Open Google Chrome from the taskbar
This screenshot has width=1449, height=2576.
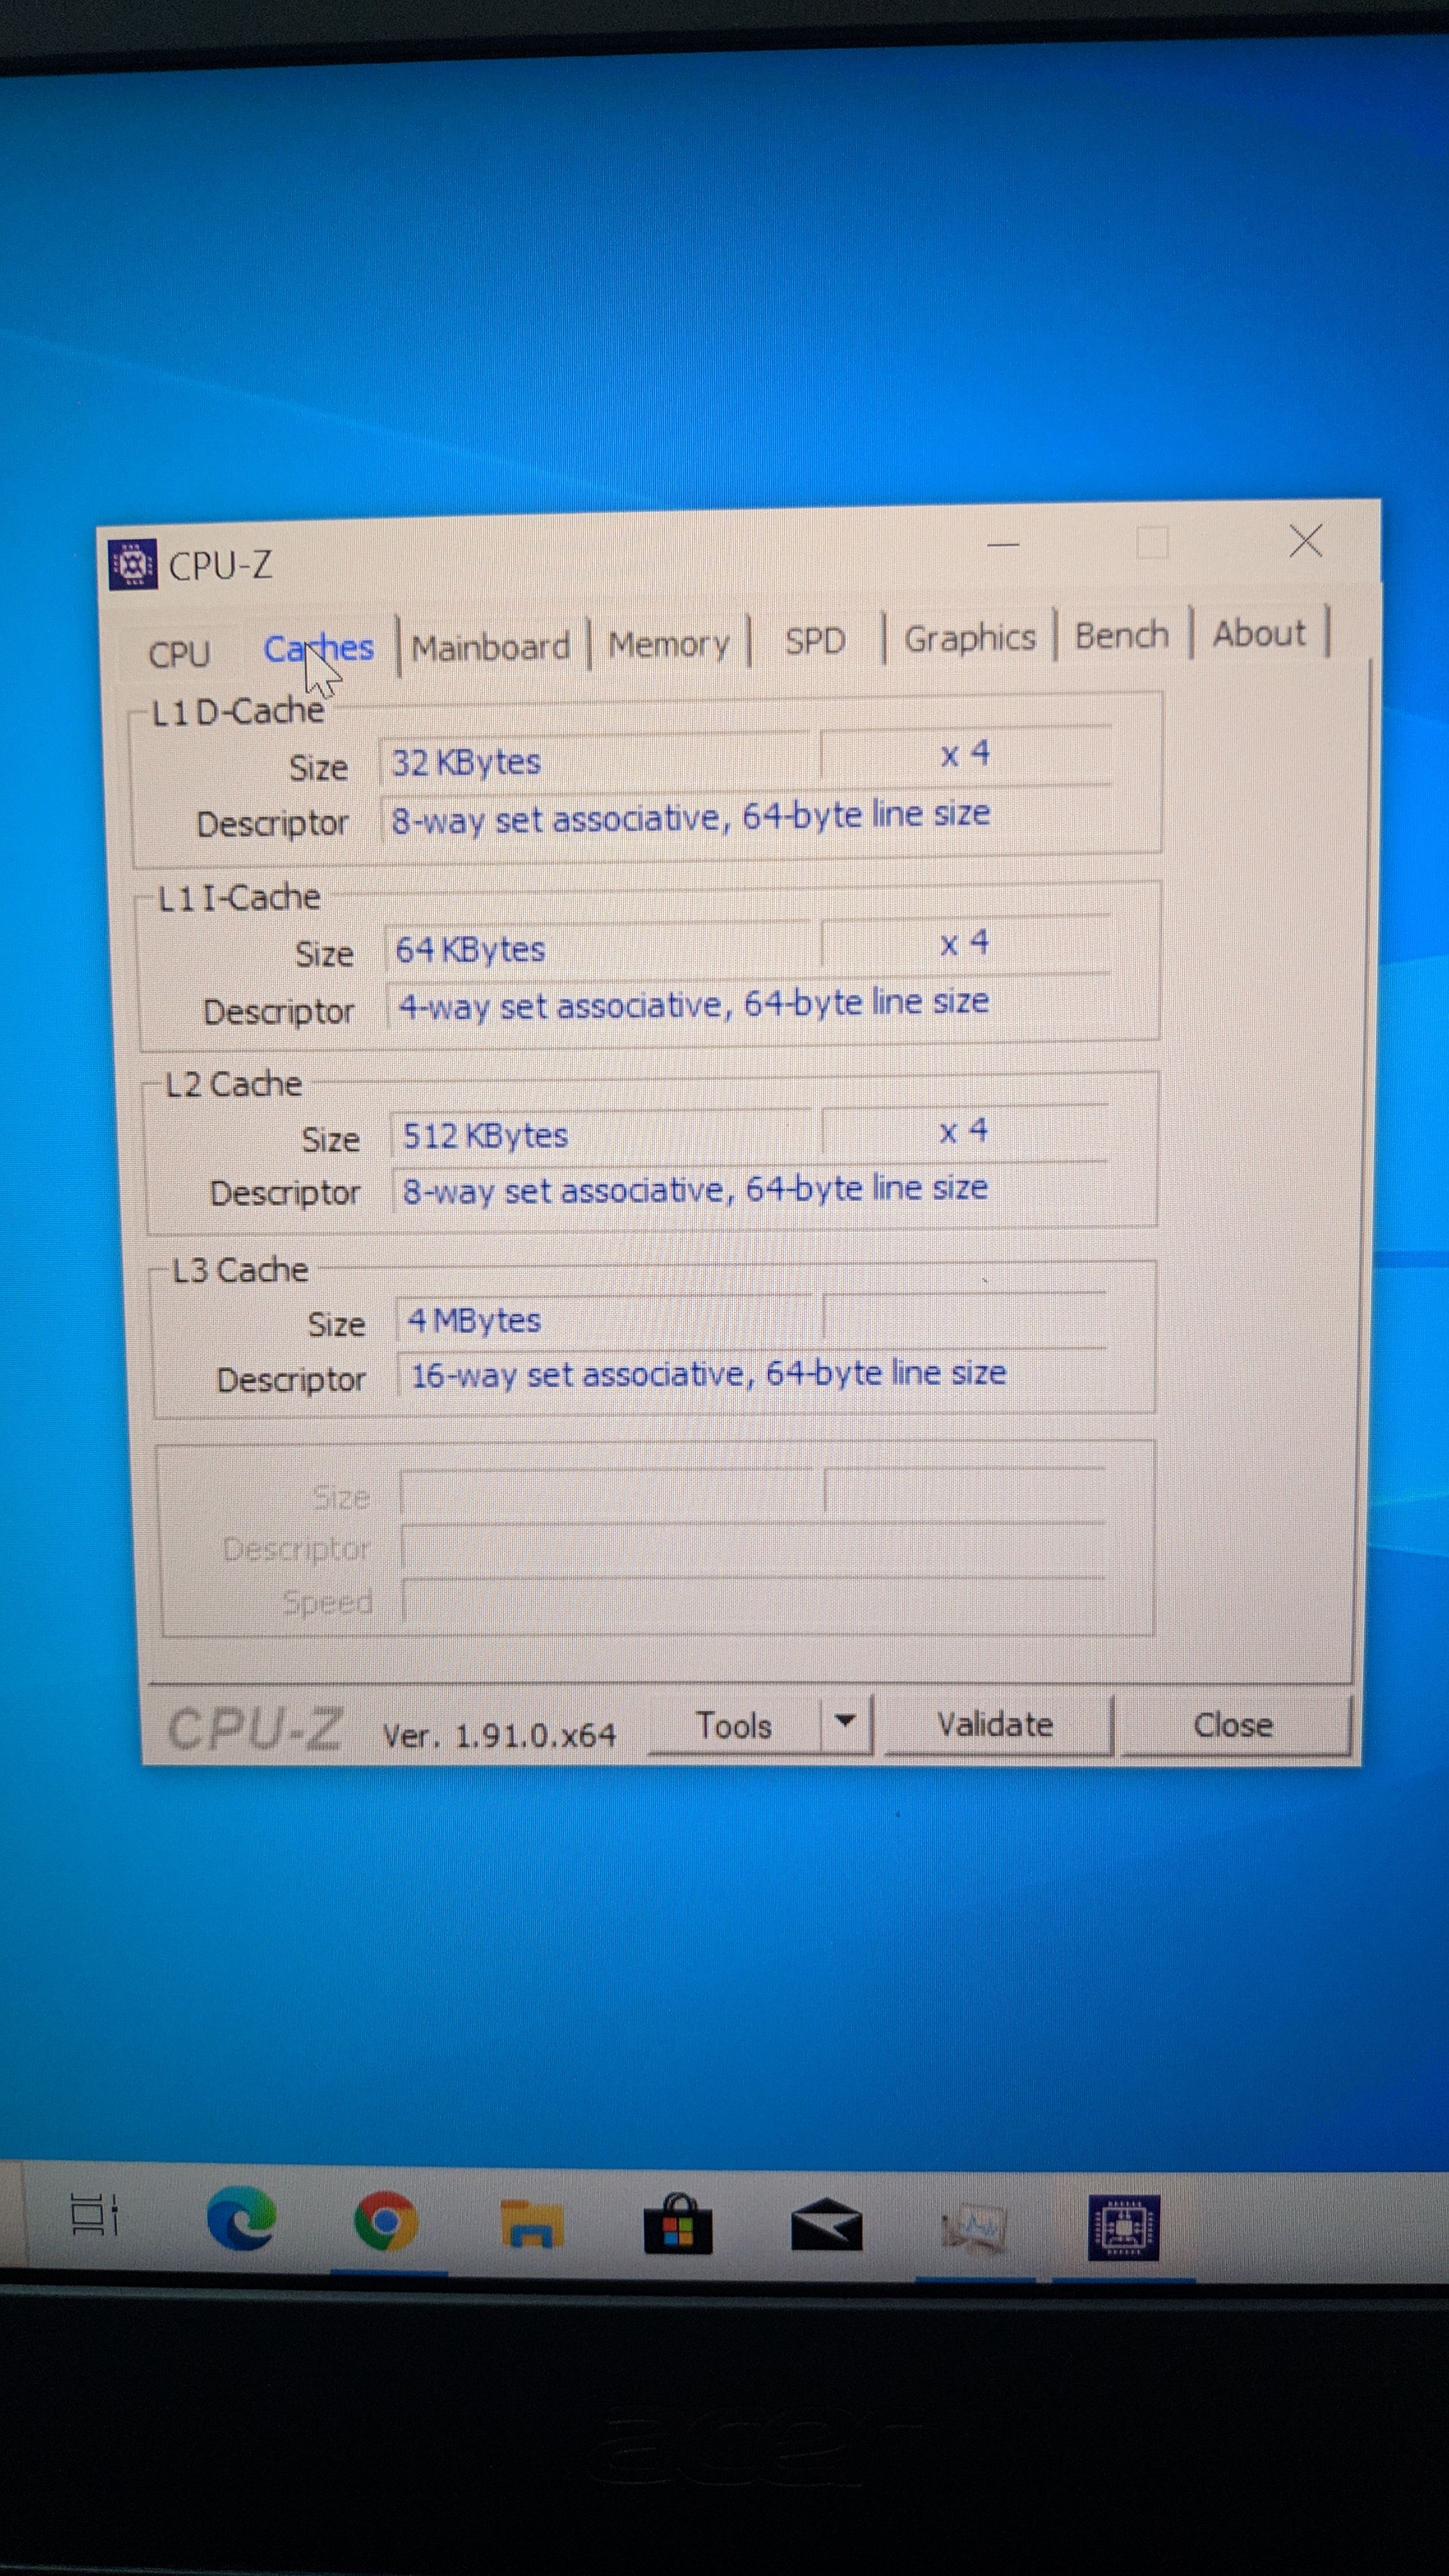click(385, 2222)
